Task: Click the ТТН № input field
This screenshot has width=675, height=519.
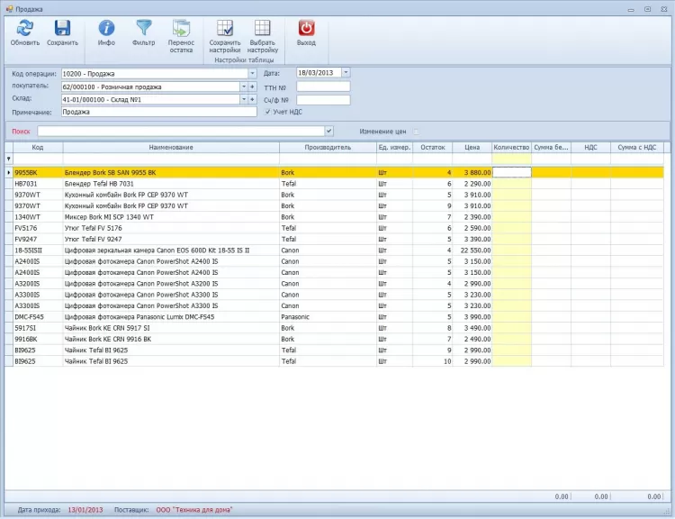Action: click(323, 86)
